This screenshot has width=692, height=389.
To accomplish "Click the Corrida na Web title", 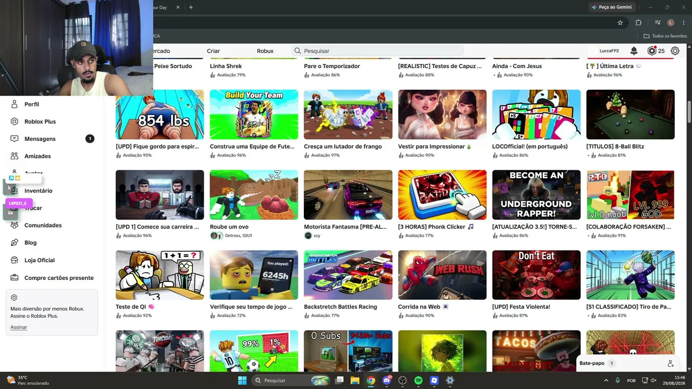I will tap(423, 307).
